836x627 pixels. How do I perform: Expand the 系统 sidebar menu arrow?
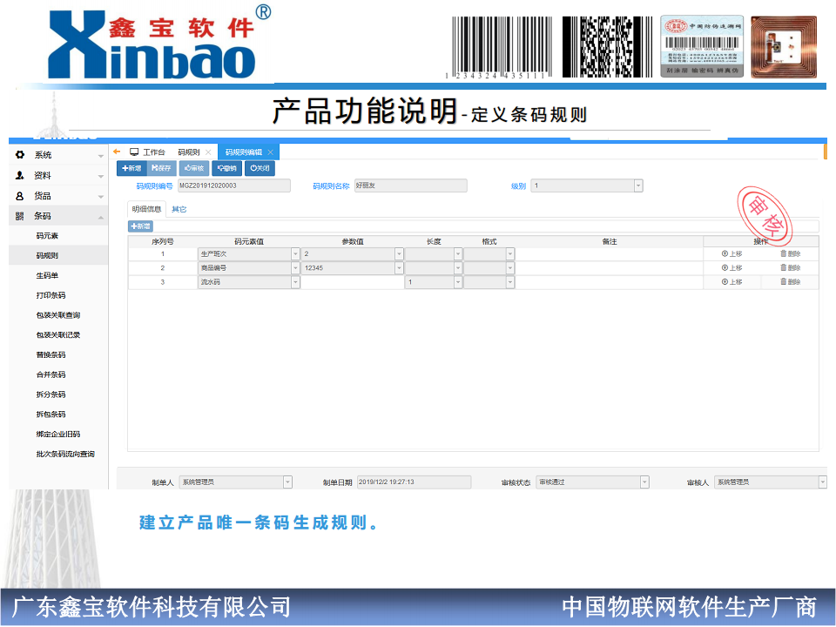click(x=101, y=156)
